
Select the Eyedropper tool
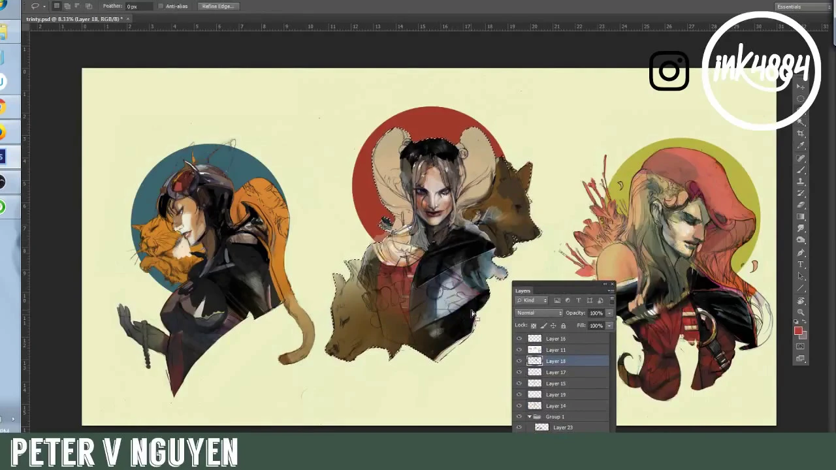coord(801,145)
